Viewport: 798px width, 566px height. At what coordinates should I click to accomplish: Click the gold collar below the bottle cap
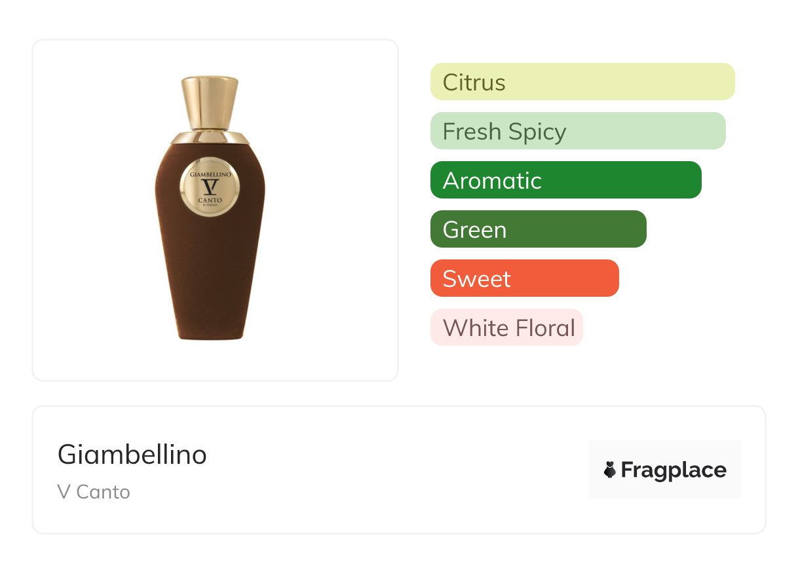(x=210, y=138)
